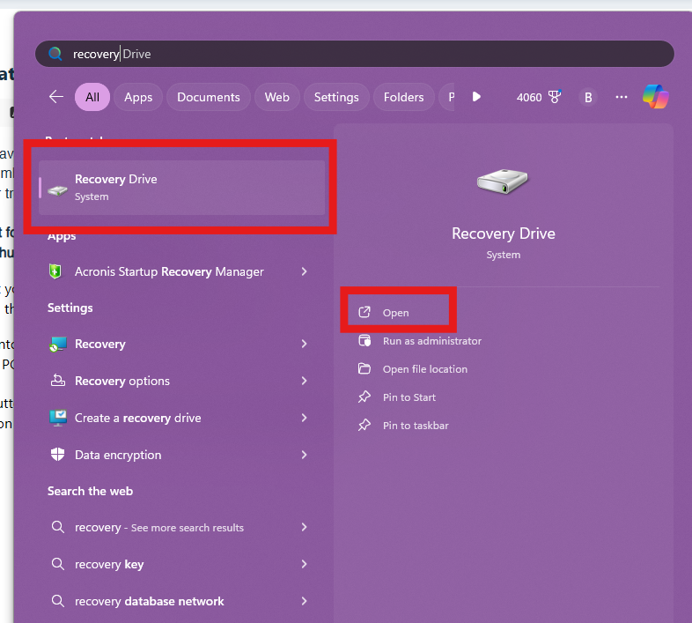
Task: Click the Recovery settings monitor icon
Action: (x=58, y=344)
